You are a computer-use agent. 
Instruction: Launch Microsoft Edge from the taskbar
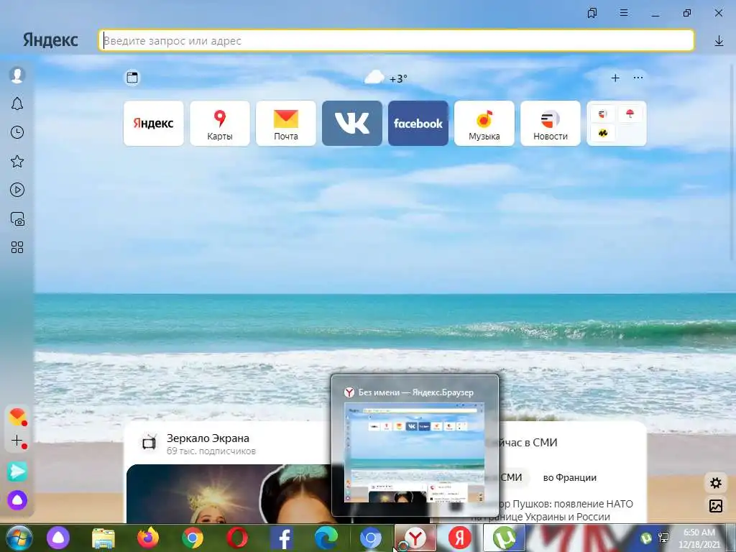326,538
